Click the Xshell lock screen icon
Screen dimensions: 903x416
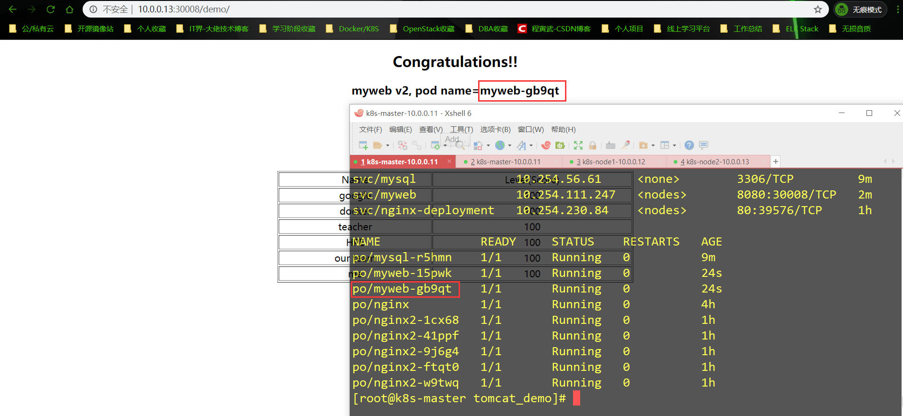[x=593, y=145]
